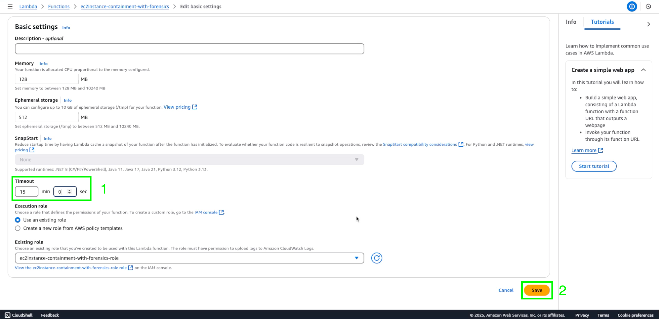
Task: Open the ec2instance-containment-with-forensics breadcrumb
Action: coord(125,7)
